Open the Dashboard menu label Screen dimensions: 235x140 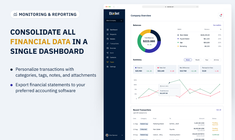tap(114, 30)
